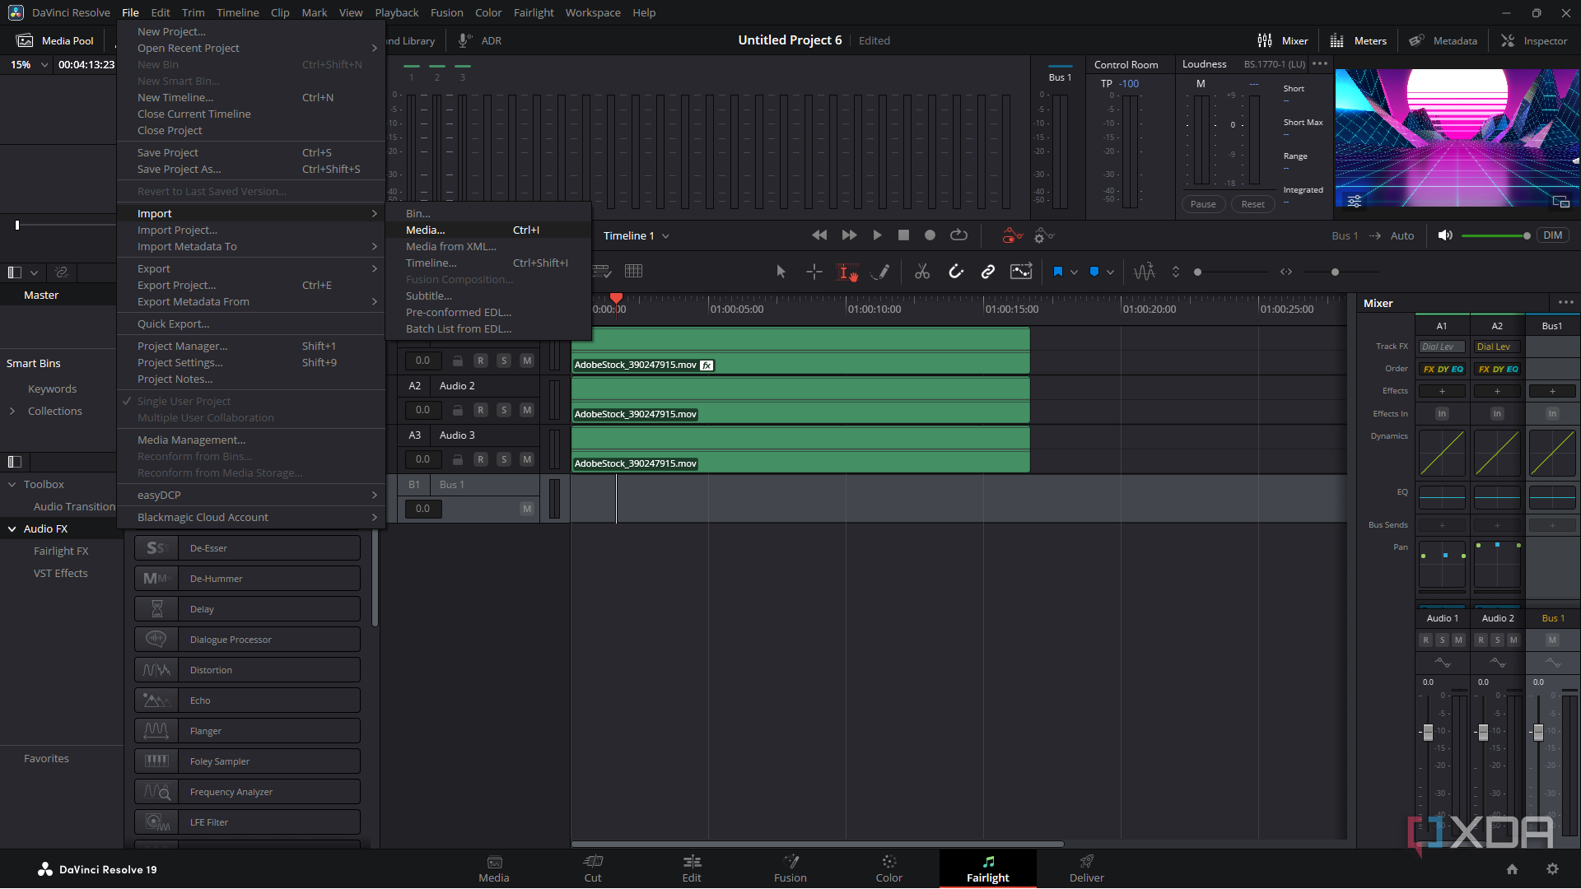This screenshot has height=889, width=1581.
Task: Choose the range selection crosshair tool
Action: pos(814,272)
